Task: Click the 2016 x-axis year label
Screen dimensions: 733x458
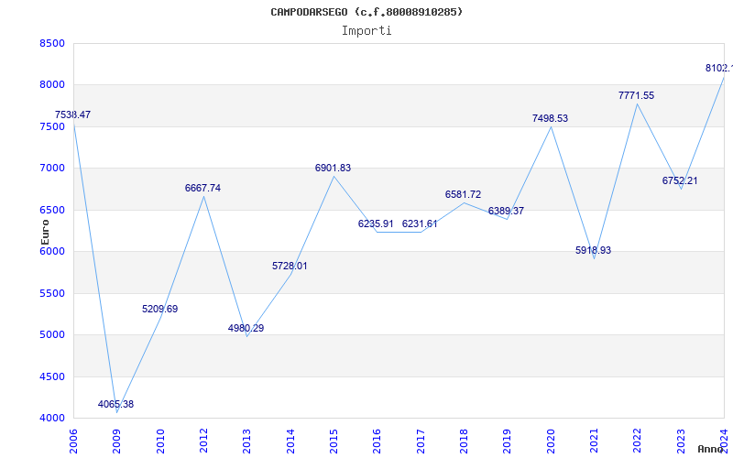Action: [377, 442]
